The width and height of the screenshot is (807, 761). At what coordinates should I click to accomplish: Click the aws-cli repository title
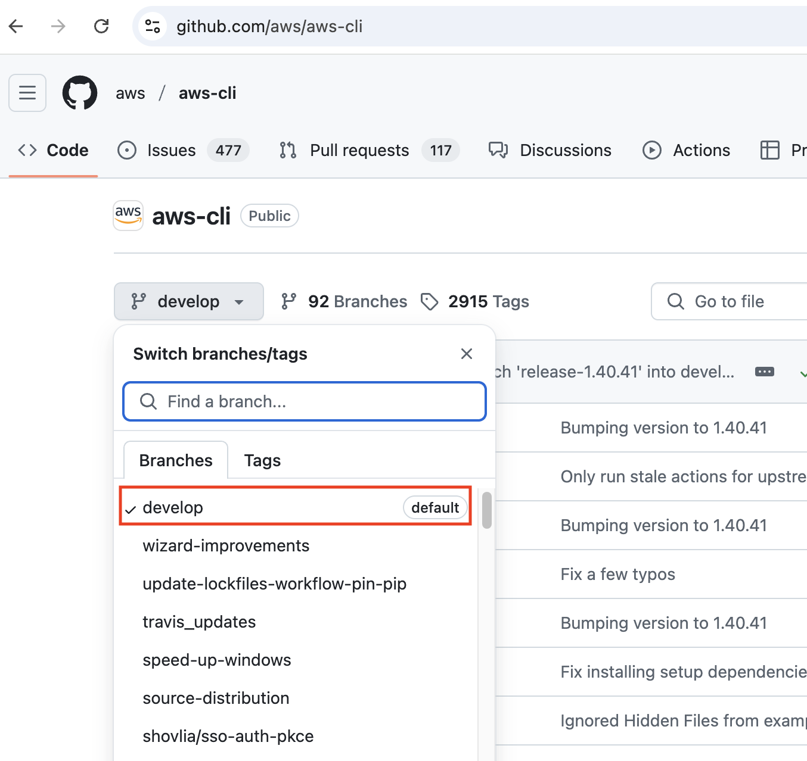pyautogui.click(x=191, y=216)
